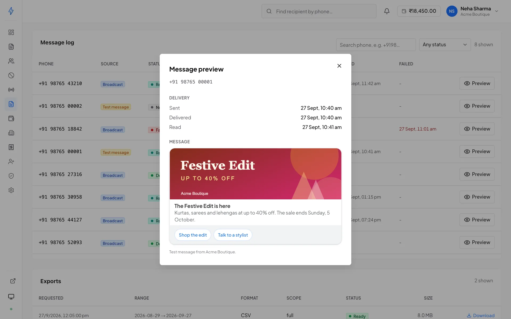Open the dollar receipt icon in sidebar
511x319 pixels.
(11, 147)
